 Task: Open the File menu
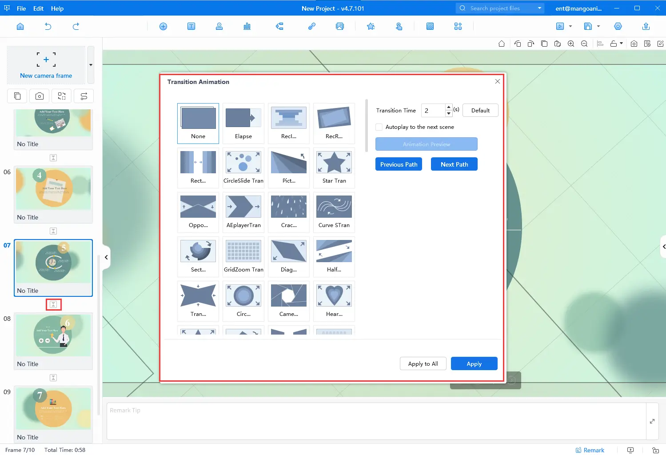[x=21, y=8]
